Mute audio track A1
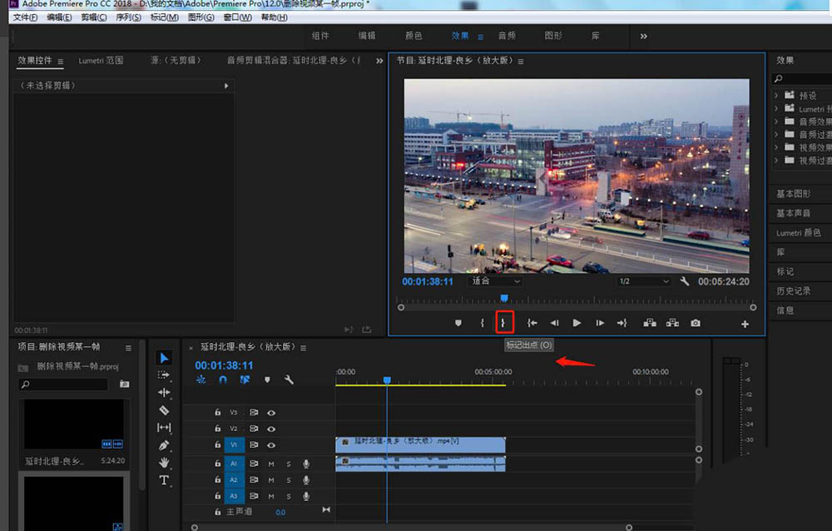 pyautogui.click(x=271, y=464)
